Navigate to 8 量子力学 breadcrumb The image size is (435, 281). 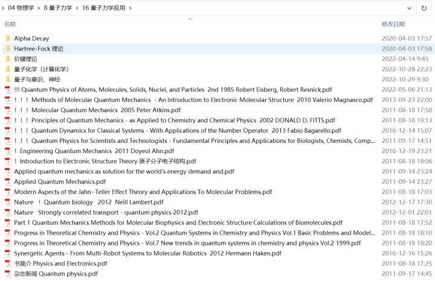pyautogui.click(x=58, y=8)
